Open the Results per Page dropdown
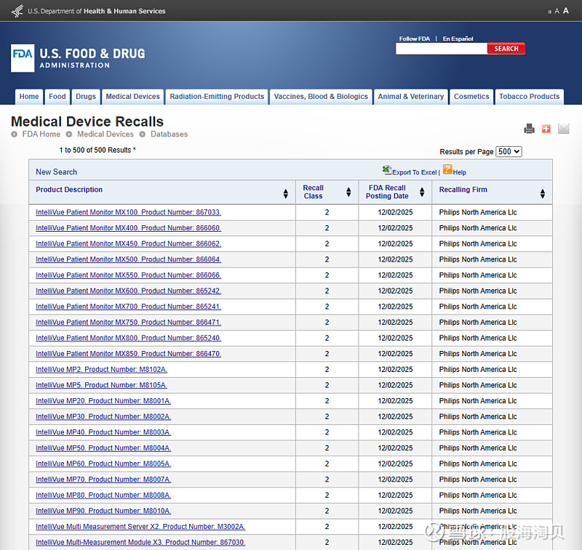 tap(509, 151)
